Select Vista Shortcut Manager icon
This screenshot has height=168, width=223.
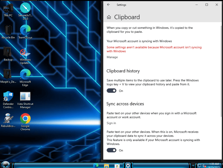pyautogui.click(x=25, y=97)
